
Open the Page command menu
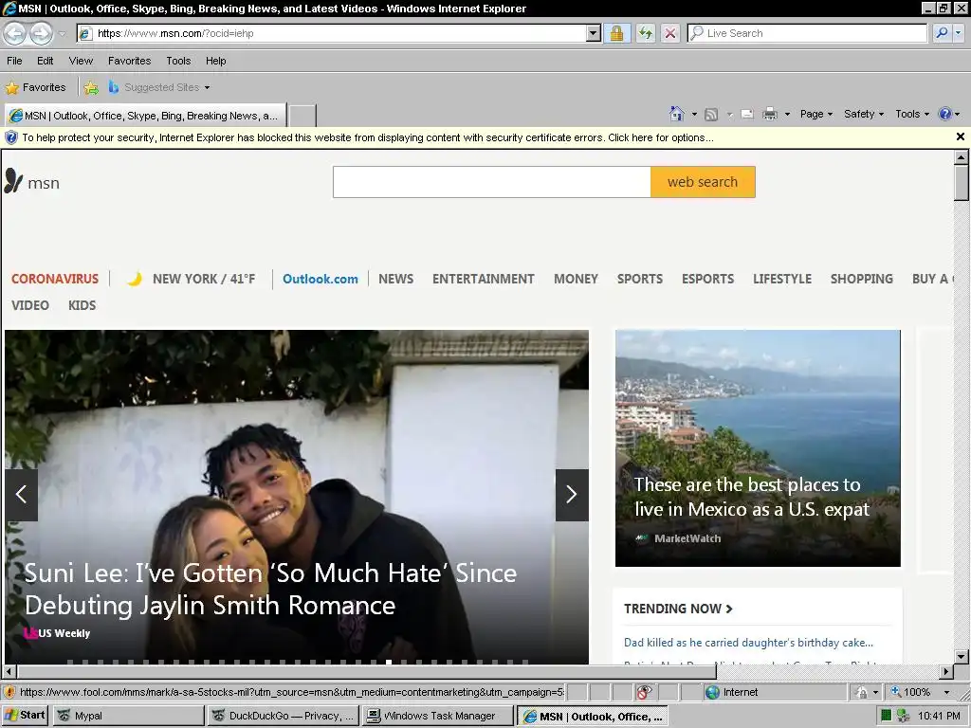coord(816,114)
